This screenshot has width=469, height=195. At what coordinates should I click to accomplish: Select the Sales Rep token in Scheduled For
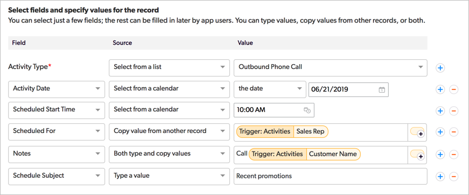click(311, 131)
